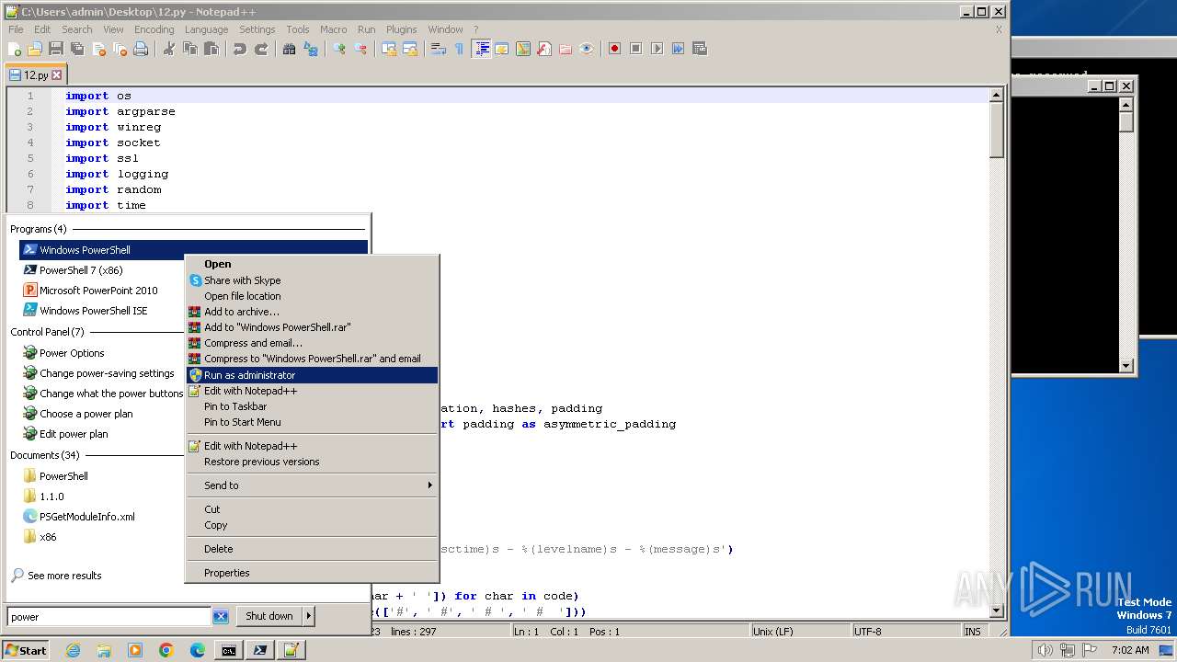Click the Start button
Viewport: 1177px width, 662px height.
click(26, 650)
